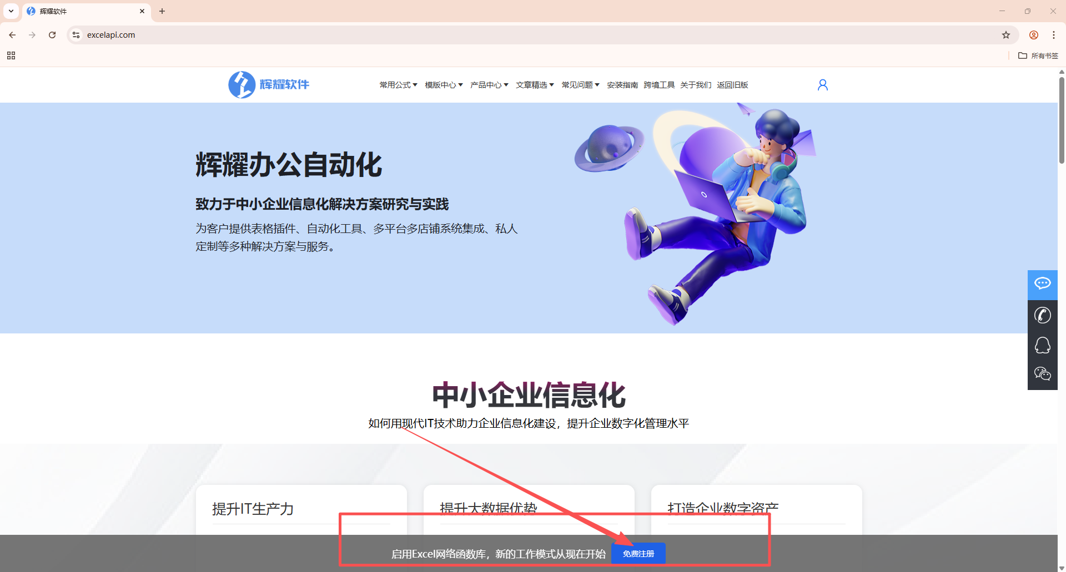Open 关于我们 navigation item
Screen dimensions: 1066x572
(x=696, y=85)
